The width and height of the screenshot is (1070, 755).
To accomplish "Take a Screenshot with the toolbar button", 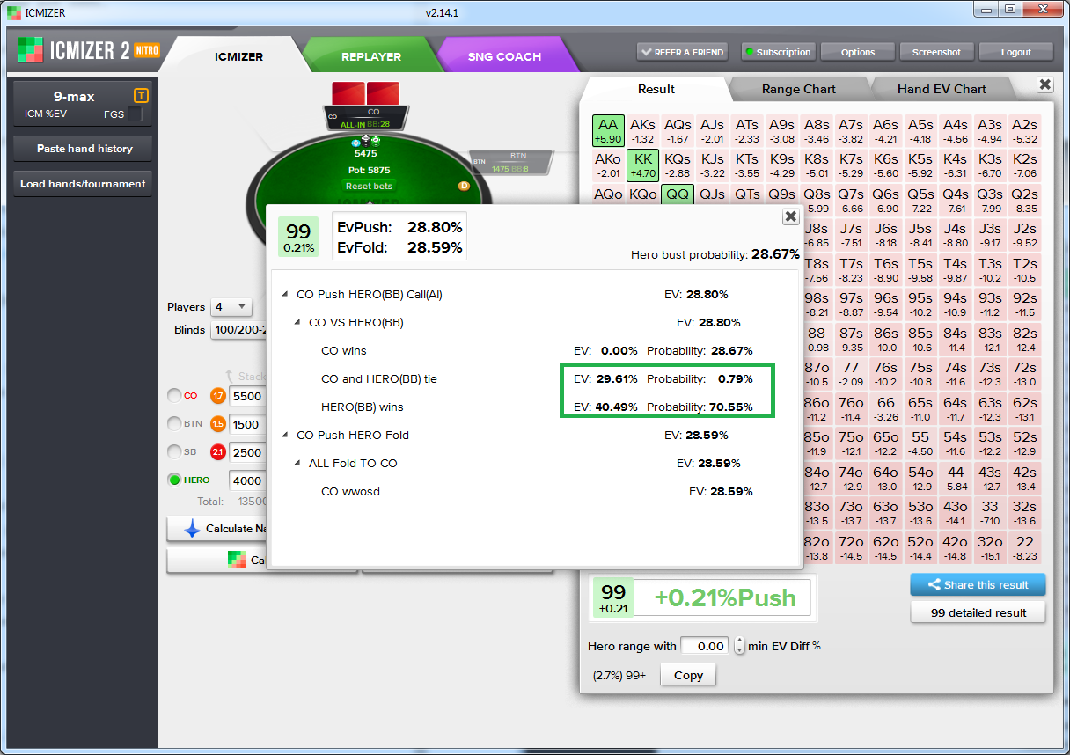I will pyautogui.click(x=936, y=52).
